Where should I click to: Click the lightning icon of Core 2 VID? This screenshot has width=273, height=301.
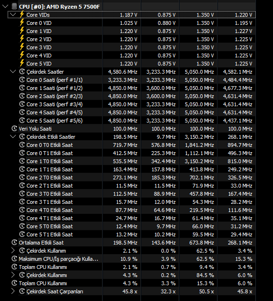point(22,39)
